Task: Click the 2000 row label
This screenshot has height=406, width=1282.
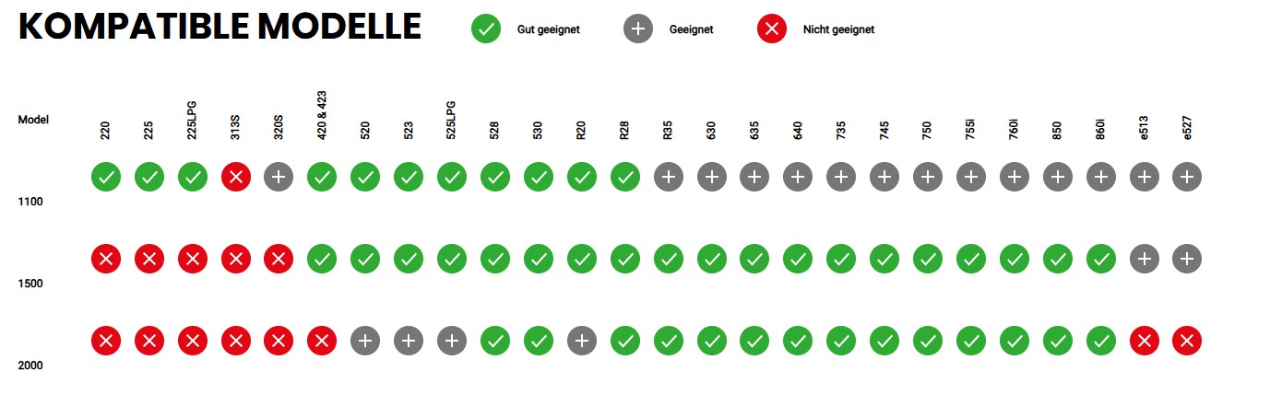Action: [30, 365]
